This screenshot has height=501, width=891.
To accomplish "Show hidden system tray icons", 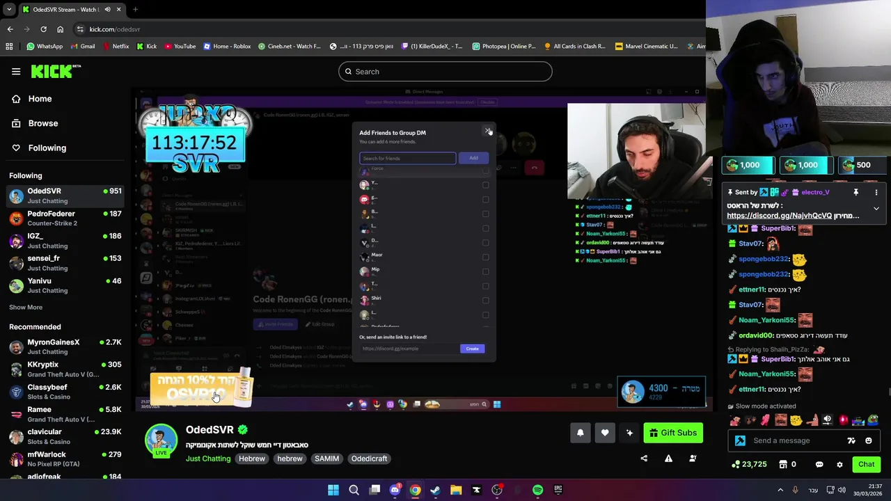I will [780, 490].
